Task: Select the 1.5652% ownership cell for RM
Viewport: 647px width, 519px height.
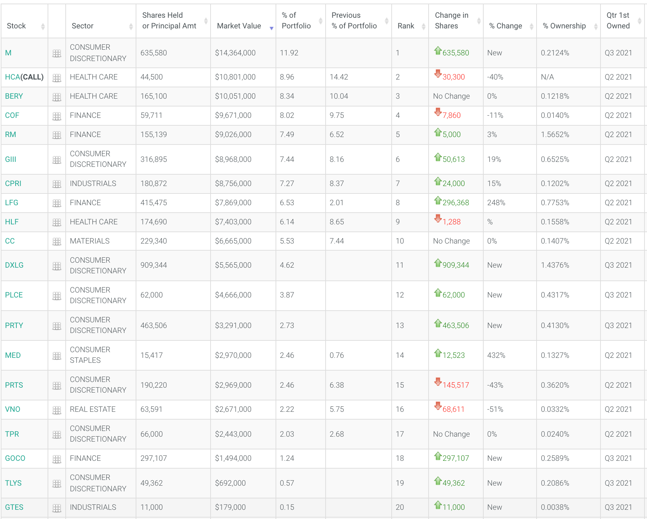Action: [568, 135]
